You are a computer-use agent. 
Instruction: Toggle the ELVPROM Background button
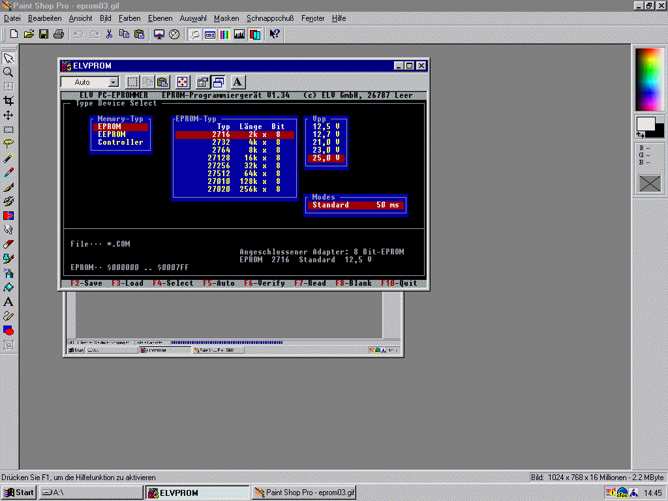[x=218, y=82]
